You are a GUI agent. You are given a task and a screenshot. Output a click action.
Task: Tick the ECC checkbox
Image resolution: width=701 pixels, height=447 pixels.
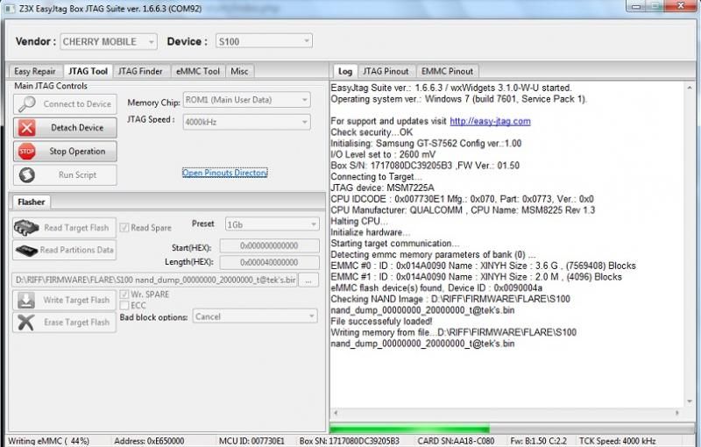tap(124, 306)
